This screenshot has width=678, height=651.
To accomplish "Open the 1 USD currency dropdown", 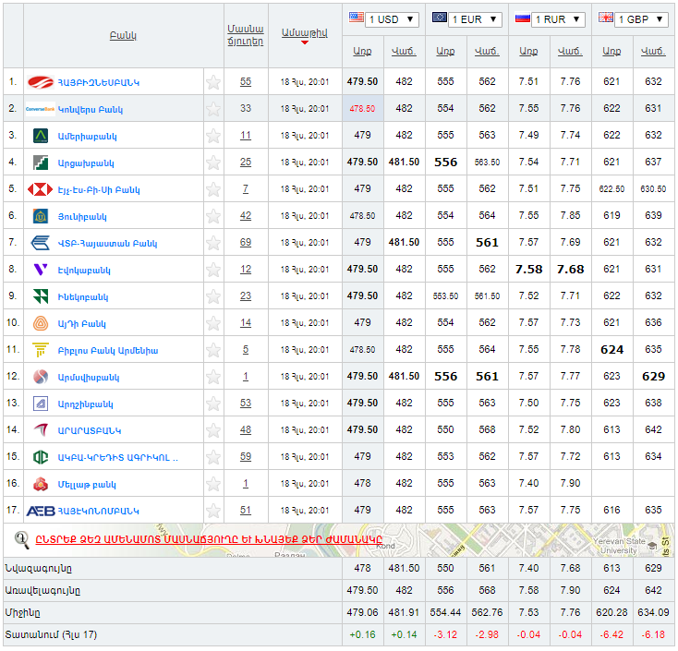I will pos(392,19).
